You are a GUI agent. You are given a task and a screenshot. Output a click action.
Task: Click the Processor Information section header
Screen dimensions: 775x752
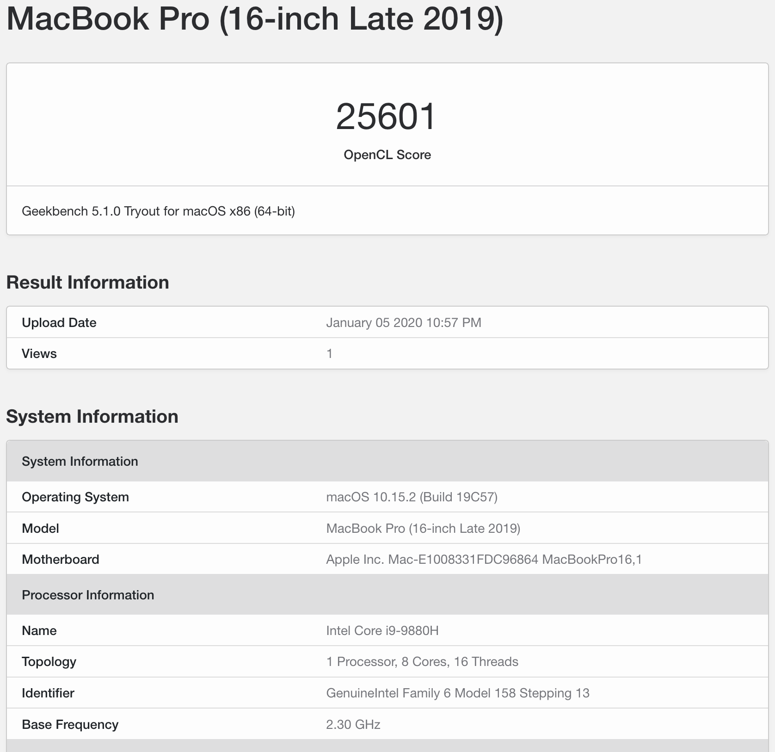click(x=88, y=595)
